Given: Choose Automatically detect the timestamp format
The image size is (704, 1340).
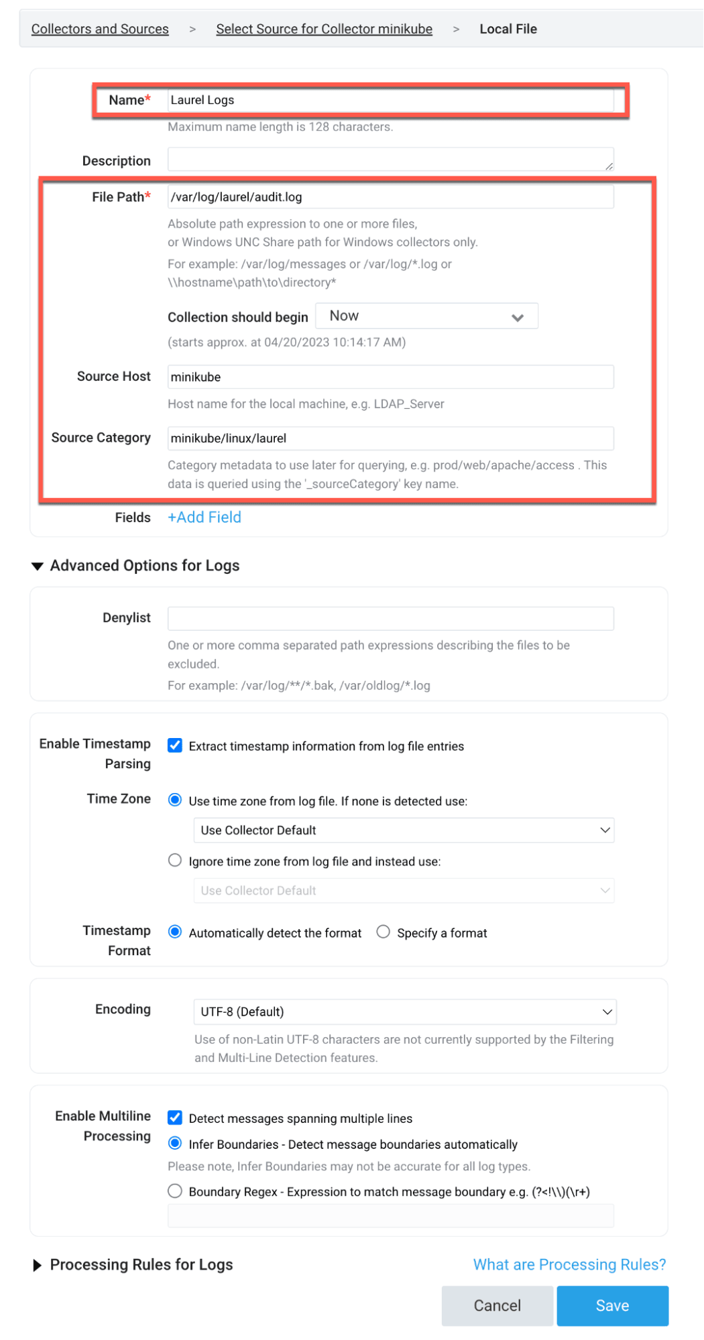Looking at the screenshot, I should [x=175, y=932].
